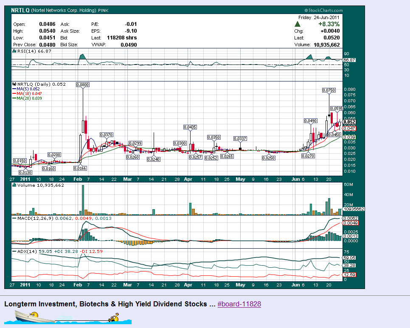Click the green up-arrow gain indicator
410x328 pixels.
point(297,25)
